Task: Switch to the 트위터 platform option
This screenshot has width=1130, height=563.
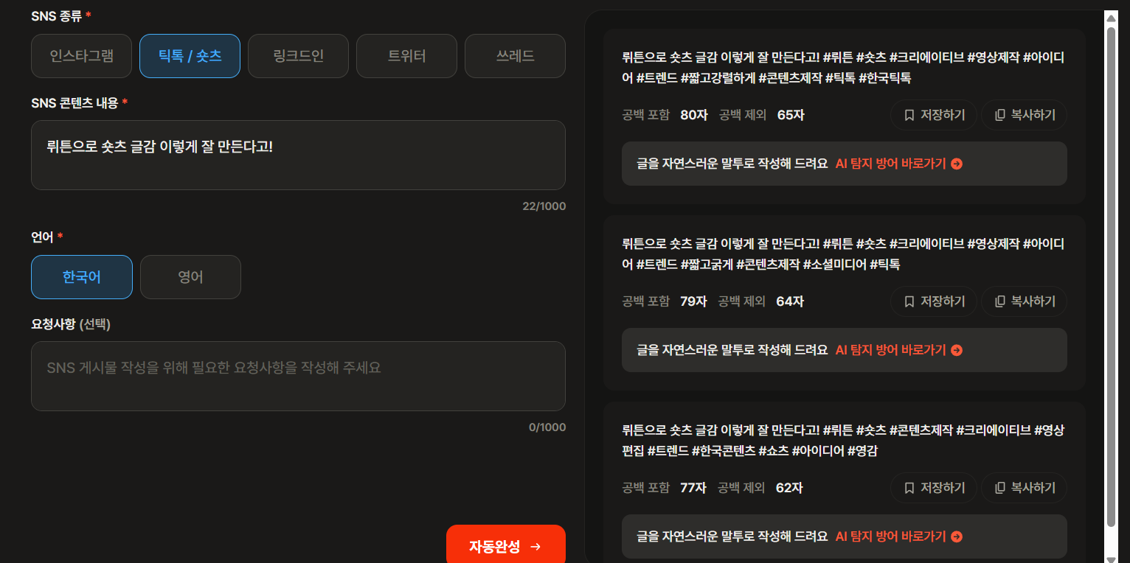Action: (x=406, y=55)
